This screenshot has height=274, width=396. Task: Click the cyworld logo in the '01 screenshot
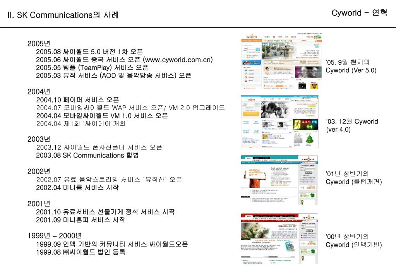(308, 159)
